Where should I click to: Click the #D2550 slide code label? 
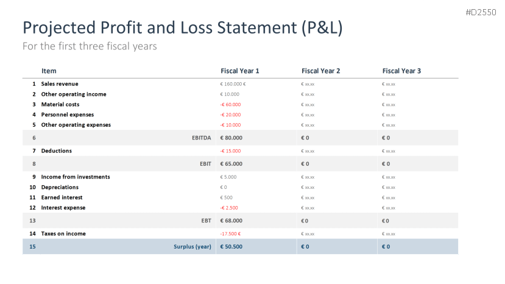coord(481,12)
